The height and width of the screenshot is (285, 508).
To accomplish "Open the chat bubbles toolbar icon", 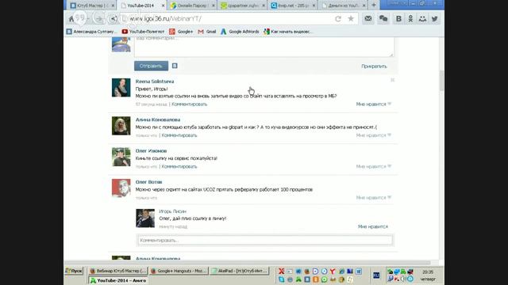I will pos(383,19).
